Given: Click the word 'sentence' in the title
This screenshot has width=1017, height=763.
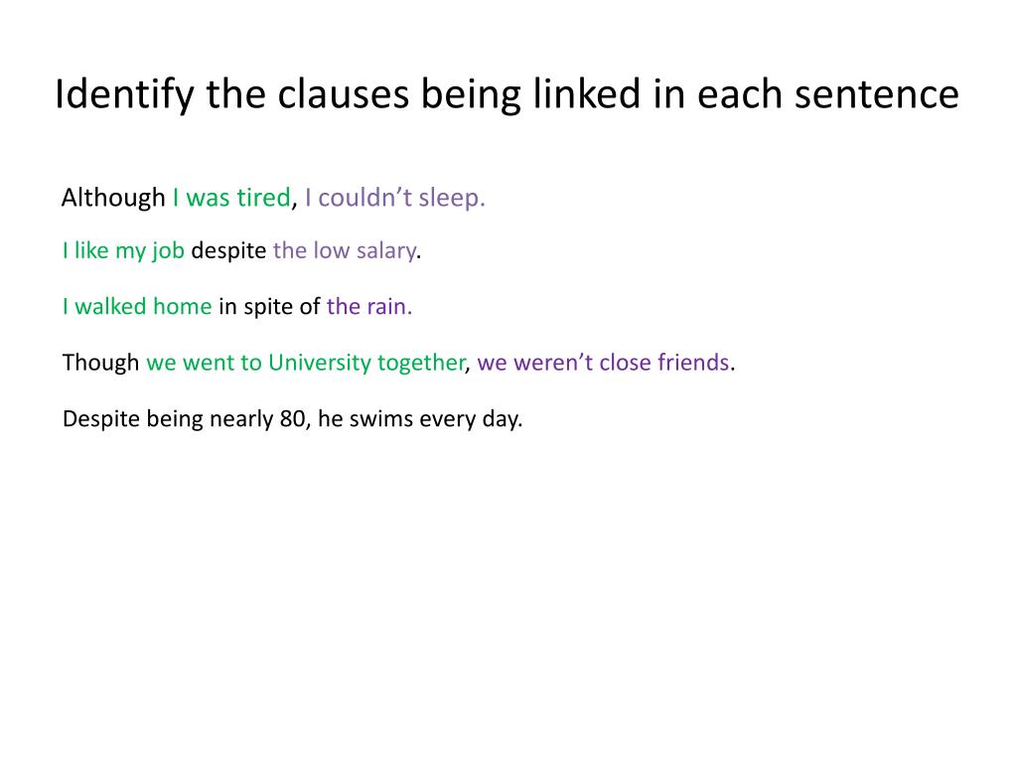Looking at the screenshot, I should (877, 94).
